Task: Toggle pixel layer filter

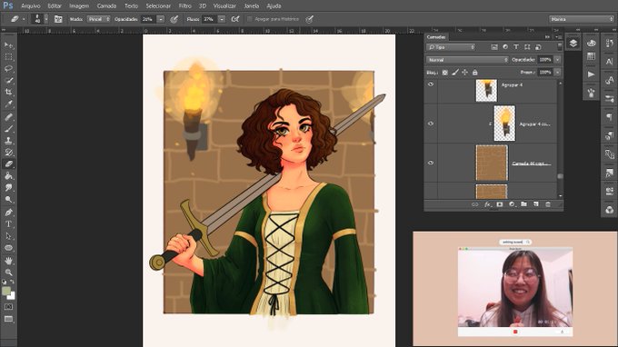Action: click(494, 47)
